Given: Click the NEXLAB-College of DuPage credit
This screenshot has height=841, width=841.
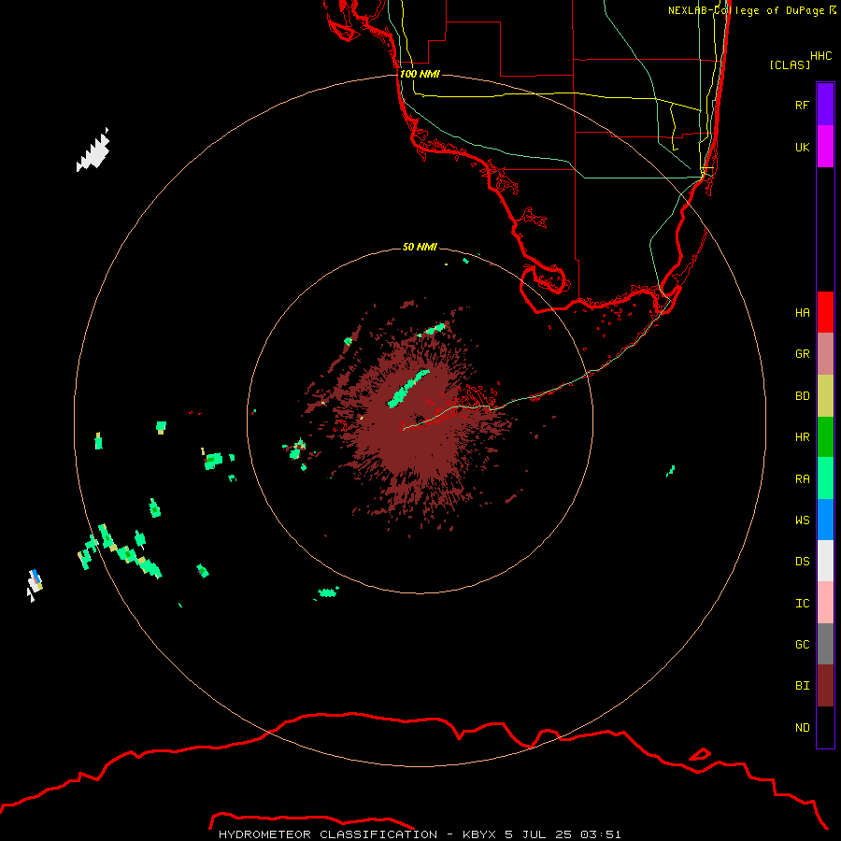Looking at the screenshot, I should [751, 10].
